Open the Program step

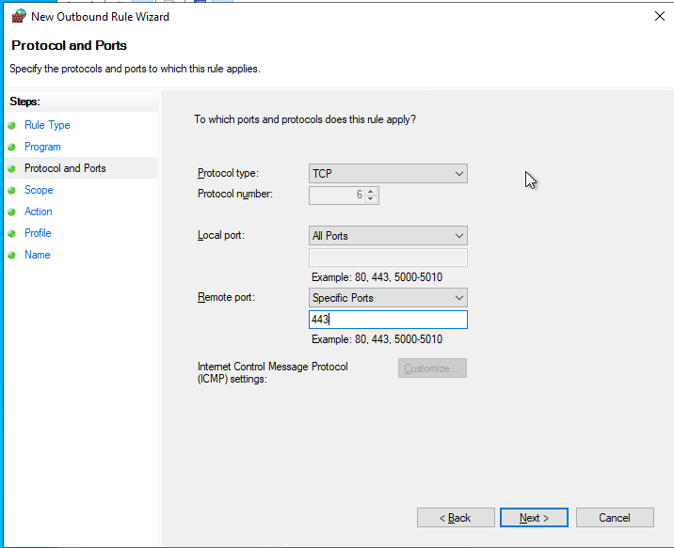pos(42,147)
